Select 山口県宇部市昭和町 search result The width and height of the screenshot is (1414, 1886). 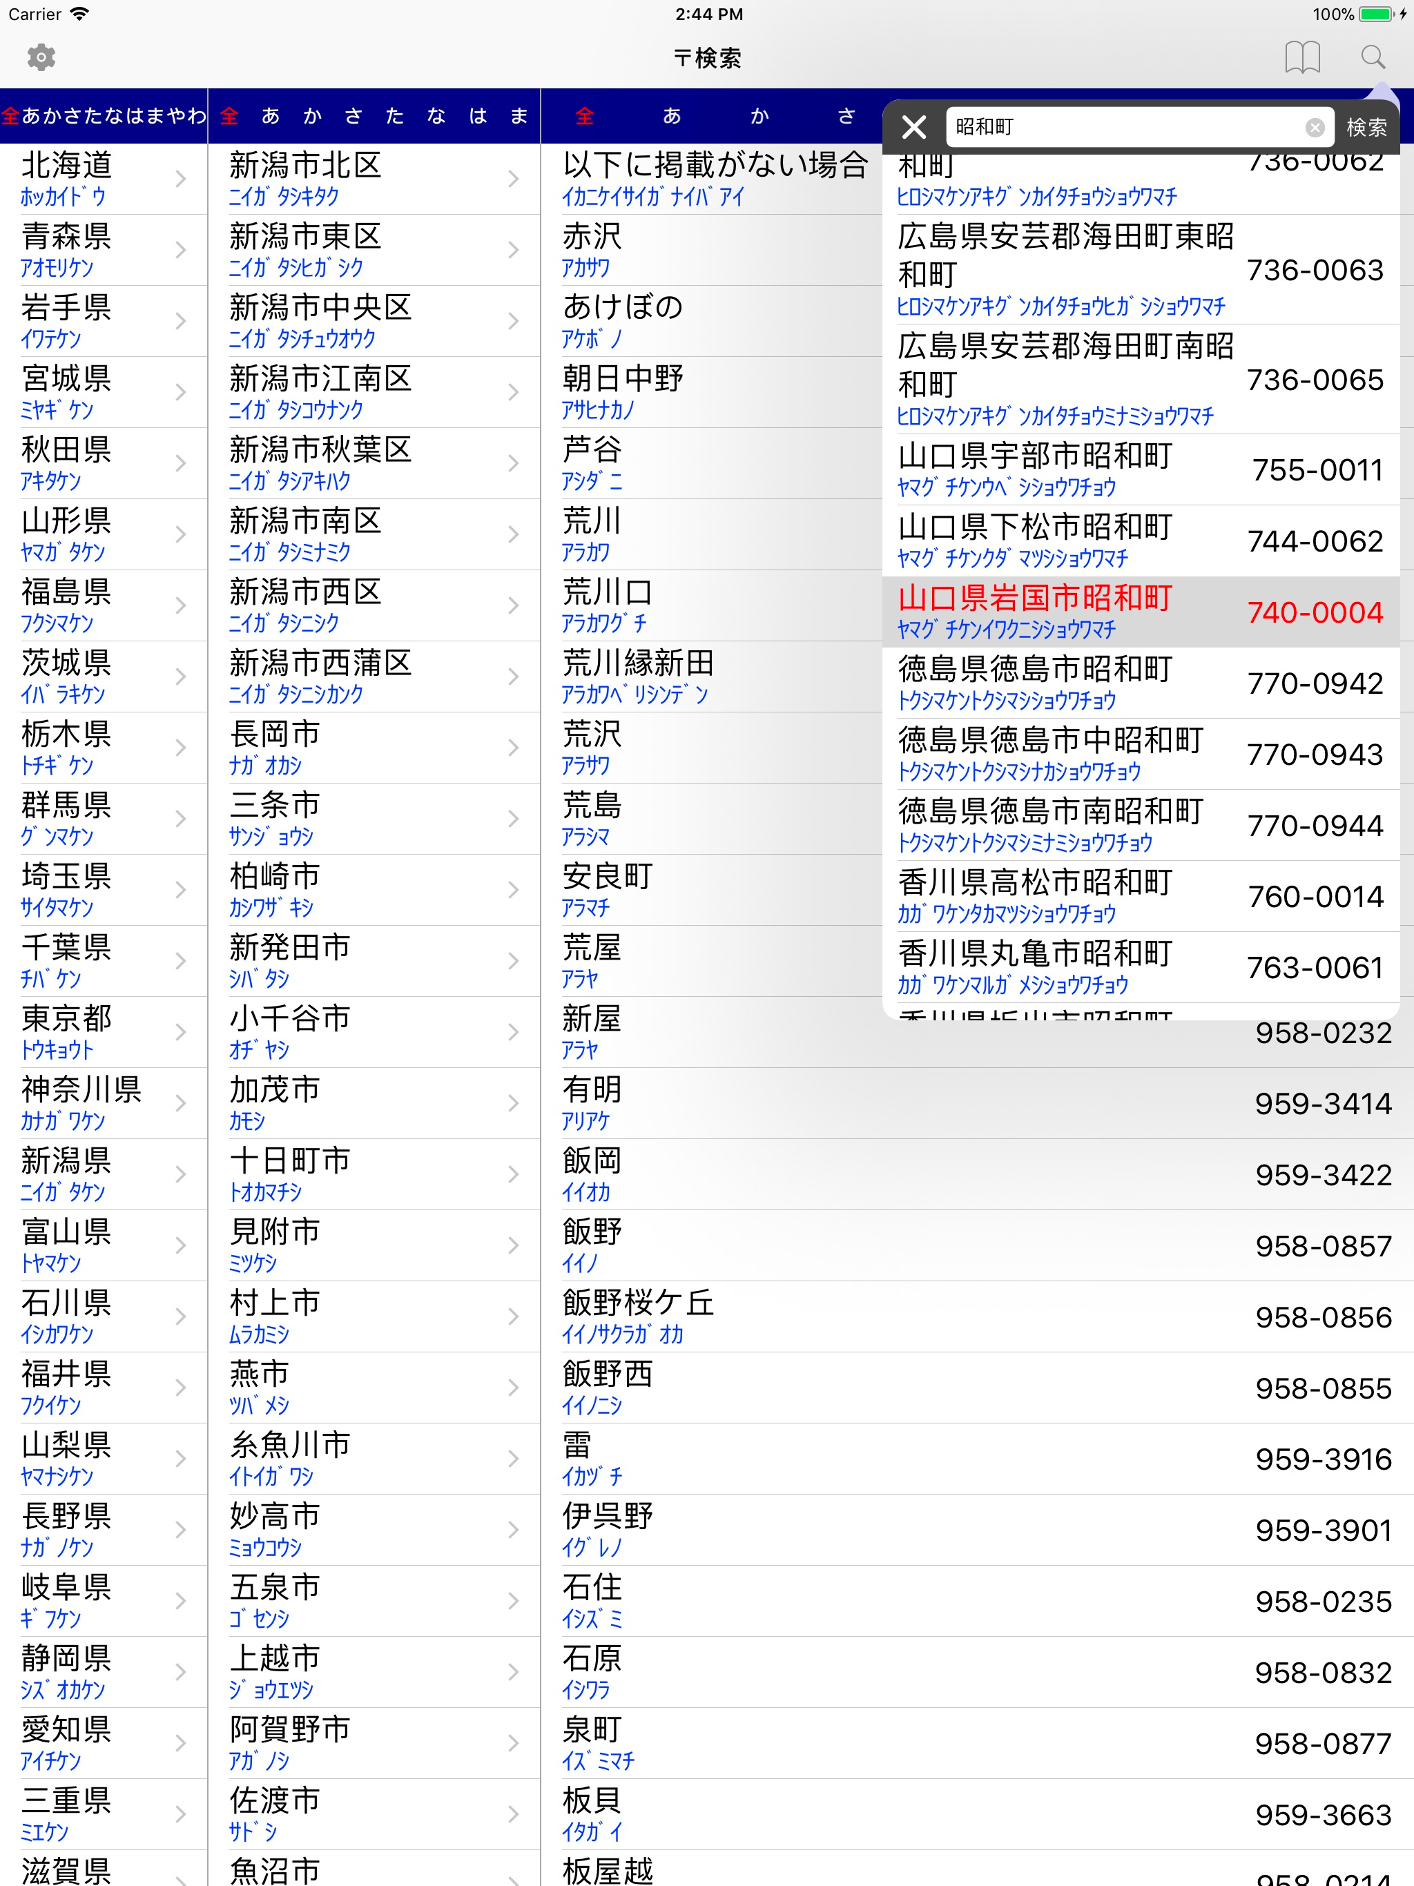click(x=1141, y=470)
